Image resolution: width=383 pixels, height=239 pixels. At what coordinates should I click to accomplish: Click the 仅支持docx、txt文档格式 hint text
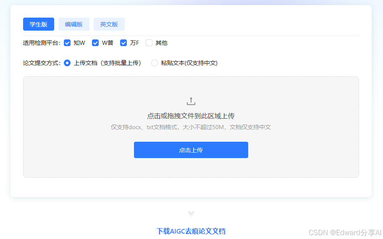point(191,127)
